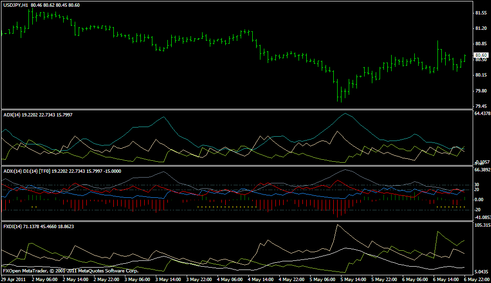The height and width of the screenshot is (283, 491).
Task: Click the 80.85 price scale value
Action: (481, 44)
